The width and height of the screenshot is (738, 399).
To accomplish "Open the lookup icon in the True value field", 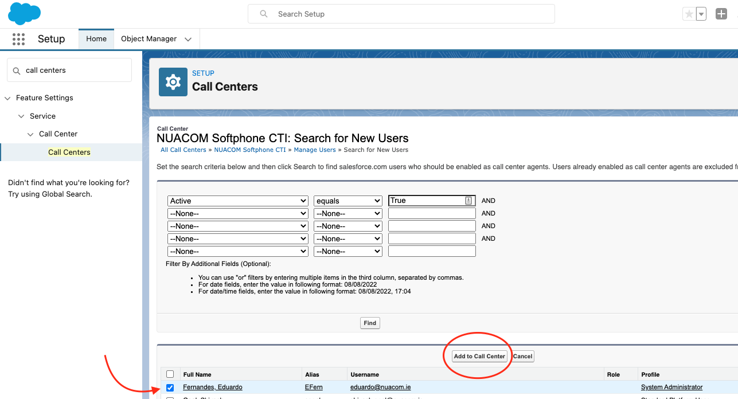I will pyautogui.click(x=468, y=201).
